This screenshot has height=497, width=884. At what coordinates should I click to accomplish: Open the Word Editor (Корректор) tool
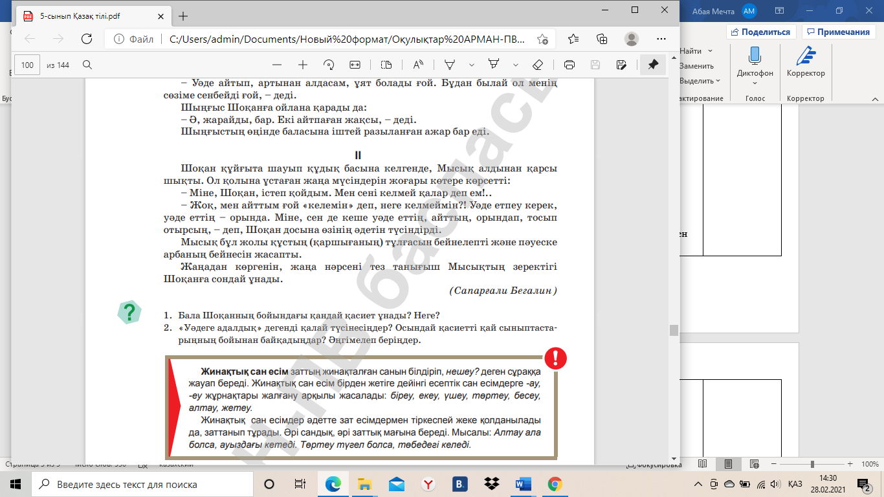point(806,63)
